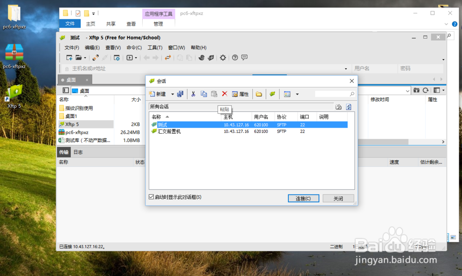462x276 pixels.
Task: Select 指纹识别使用 folder in local list
Action: [x=79, y=108]
